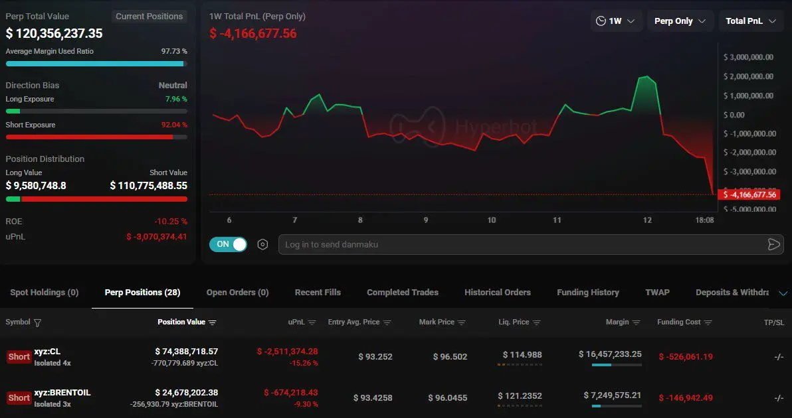
Task: Click the xyz:BRENTOIL symbol name
Action: (62, 392)
